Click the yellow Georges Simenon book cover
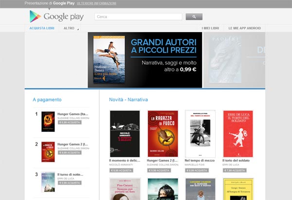 coord(238,189)
